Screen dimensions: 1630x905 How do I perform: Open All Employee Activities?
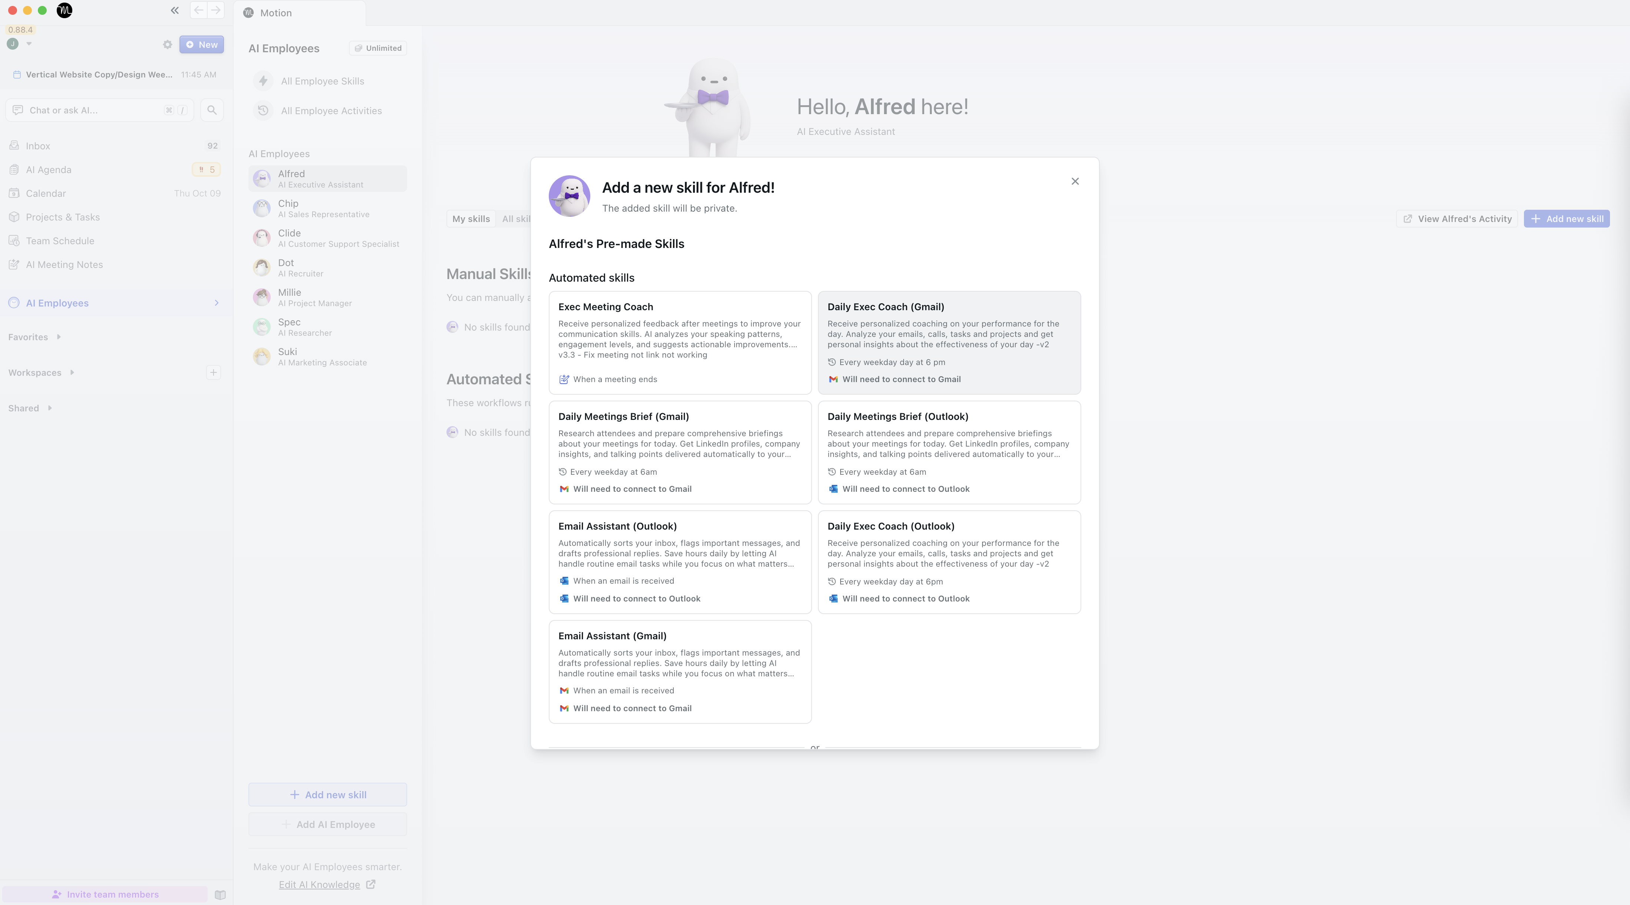point(331,111)
